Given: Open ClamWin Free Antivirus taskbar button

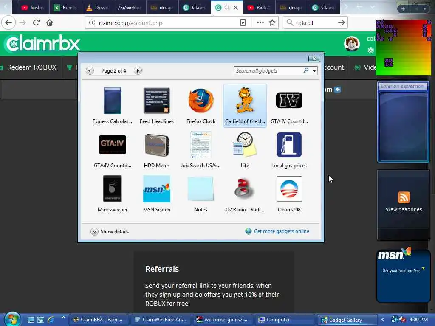Looking at the screenshot, I should [x=161, y=320].
